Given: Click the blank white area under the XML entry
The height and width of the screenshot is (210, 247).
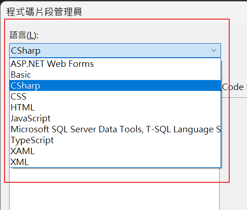Looking at the screenshot, I should (114, 189).
